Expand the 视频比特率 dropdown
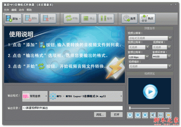The image size is (181, 127). click(x=147, y=47)
